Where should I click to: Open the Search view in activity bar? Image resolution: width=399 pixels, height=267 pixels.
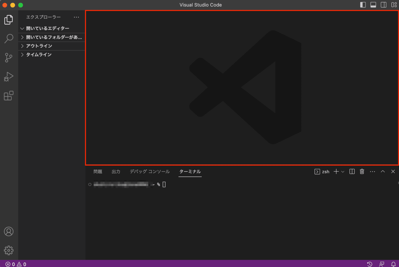9,39
